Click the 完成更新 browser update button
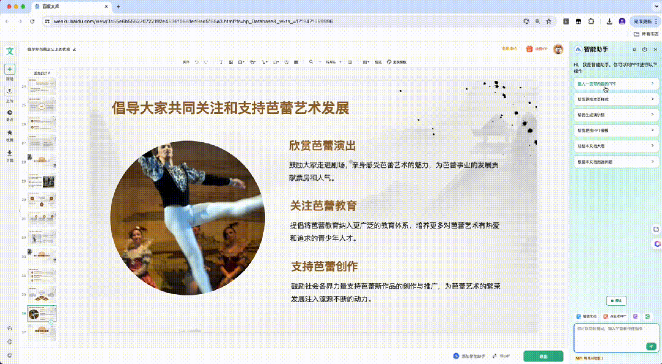 click(645, 21)
